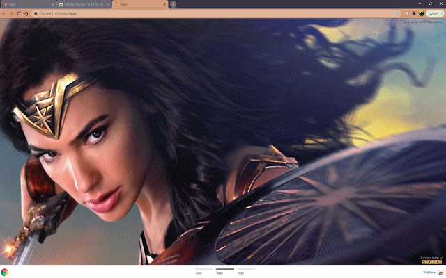This screenshot has height=278, width=446.
Task: Open the Batman profile avatar
Action: point(422,13)
